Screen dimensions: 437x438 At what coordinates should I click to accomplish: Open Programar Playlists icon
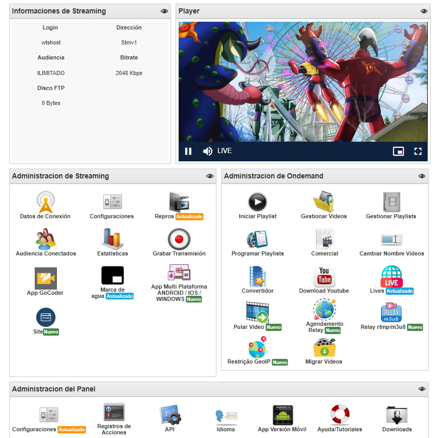pos(257,239)
